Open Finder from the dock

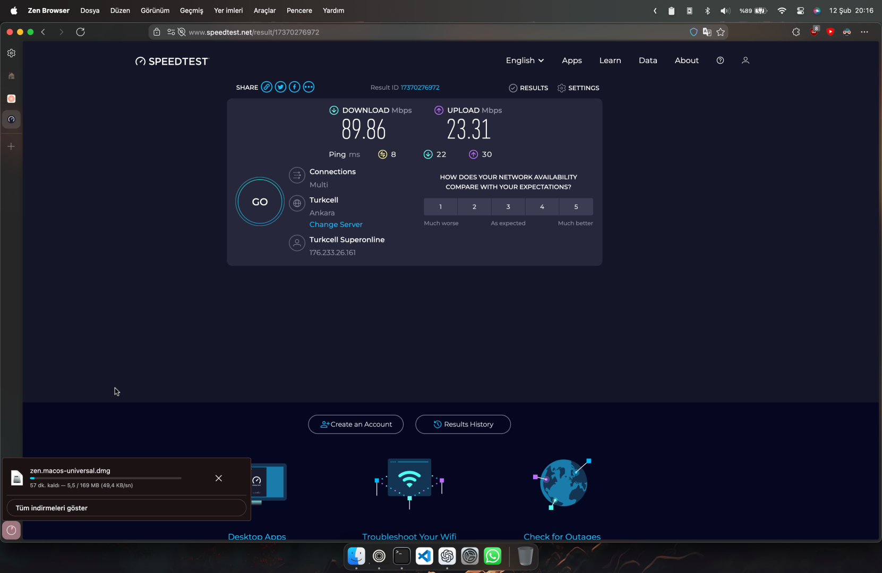[x=356, y=556]
